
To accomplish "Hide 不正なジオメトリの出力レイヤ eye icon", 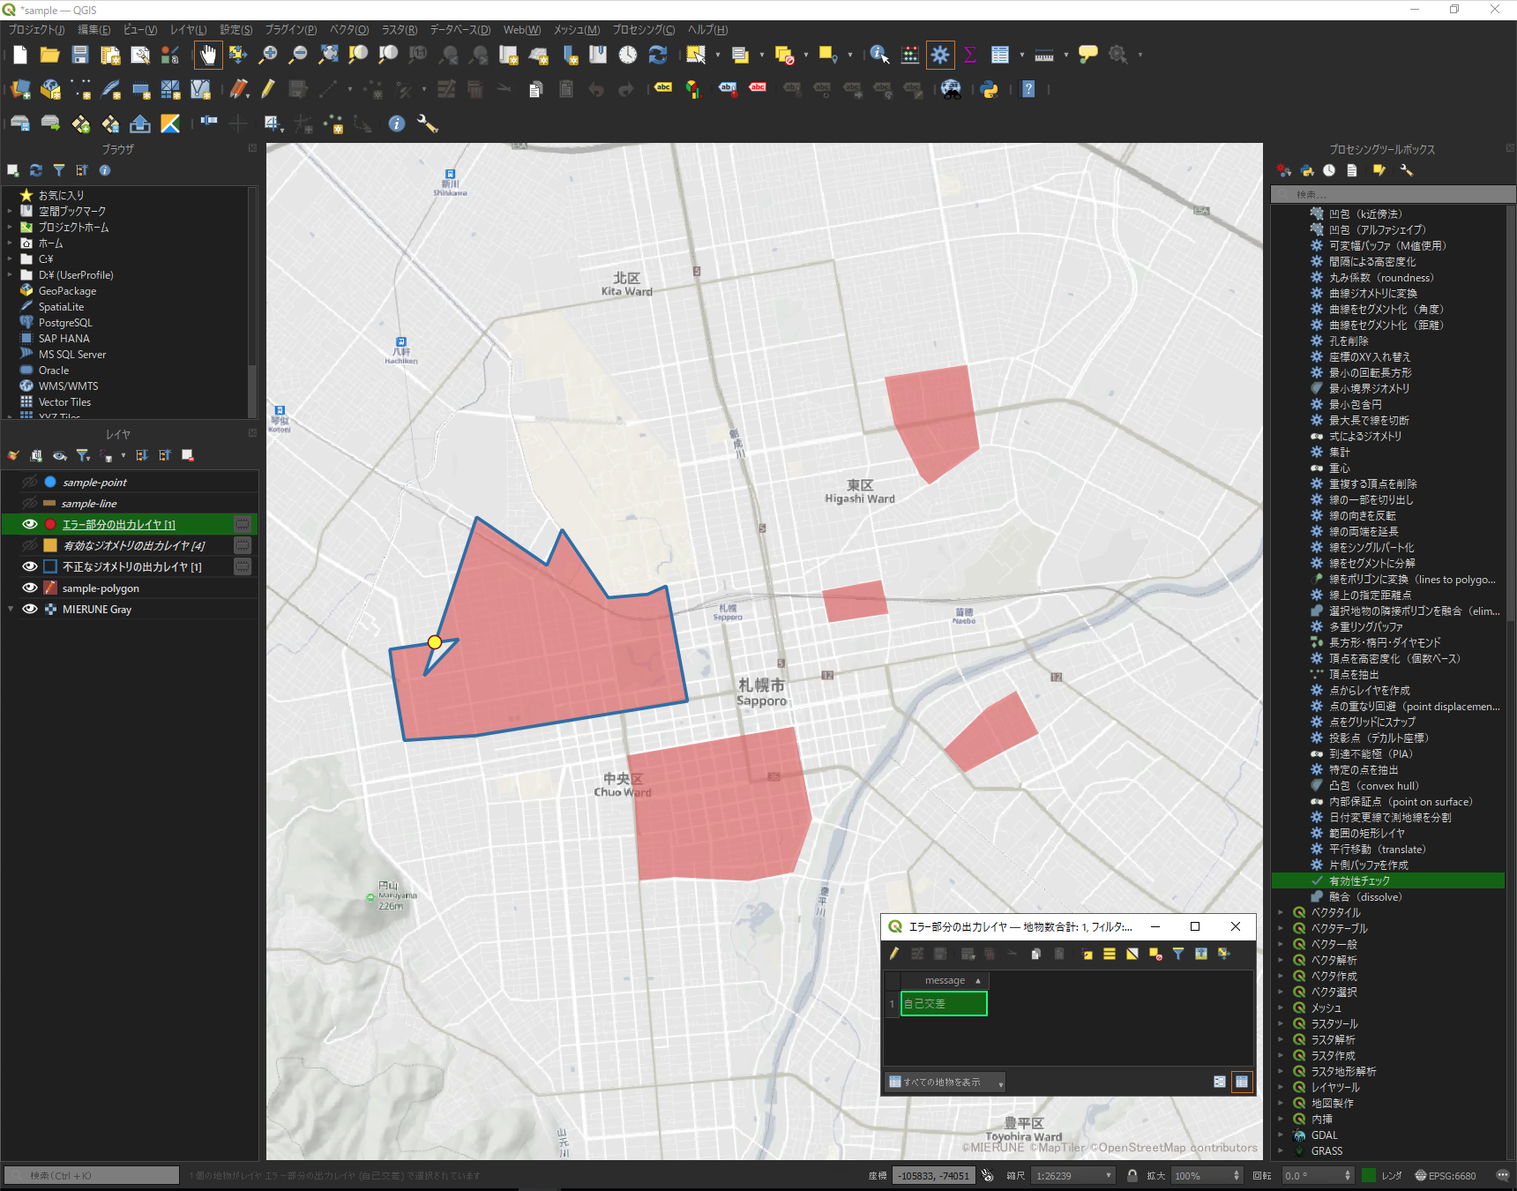I will click(30, 566).
